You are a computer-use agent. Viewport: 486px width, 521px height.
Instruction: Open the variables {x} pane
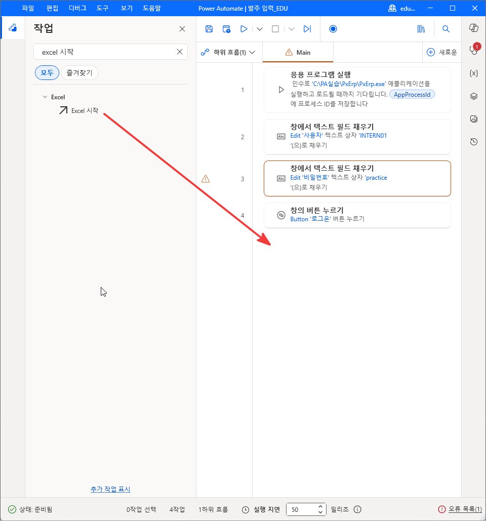pos(474,73)
